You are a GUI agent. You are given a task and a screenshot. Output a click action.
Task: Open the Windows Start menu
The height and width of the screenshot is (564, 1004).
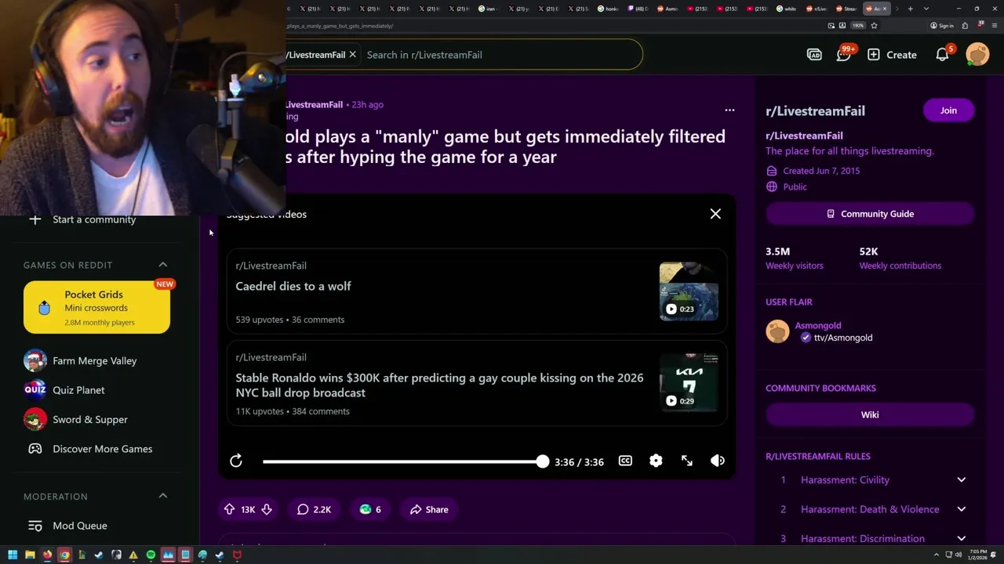coord(12,555)
